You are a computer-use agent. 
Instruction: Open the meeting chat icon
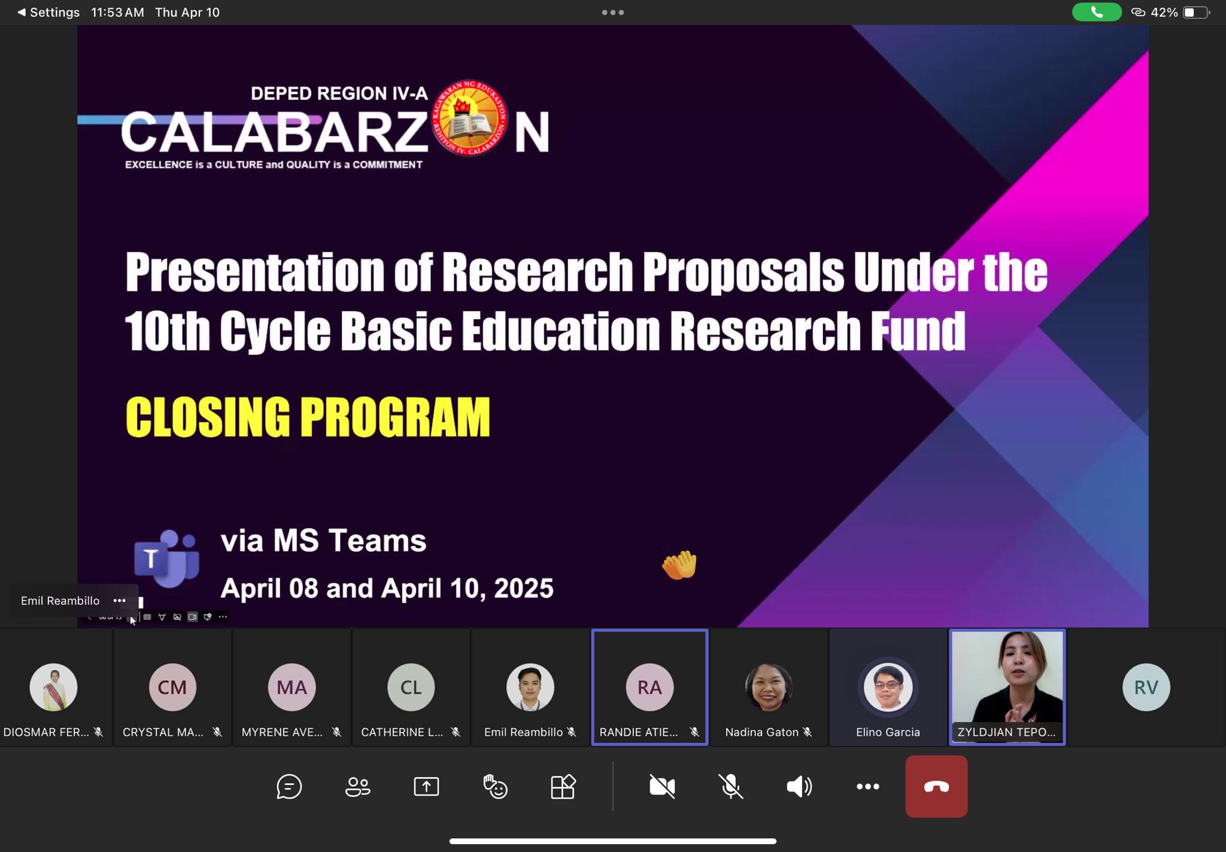coord(289,786)
